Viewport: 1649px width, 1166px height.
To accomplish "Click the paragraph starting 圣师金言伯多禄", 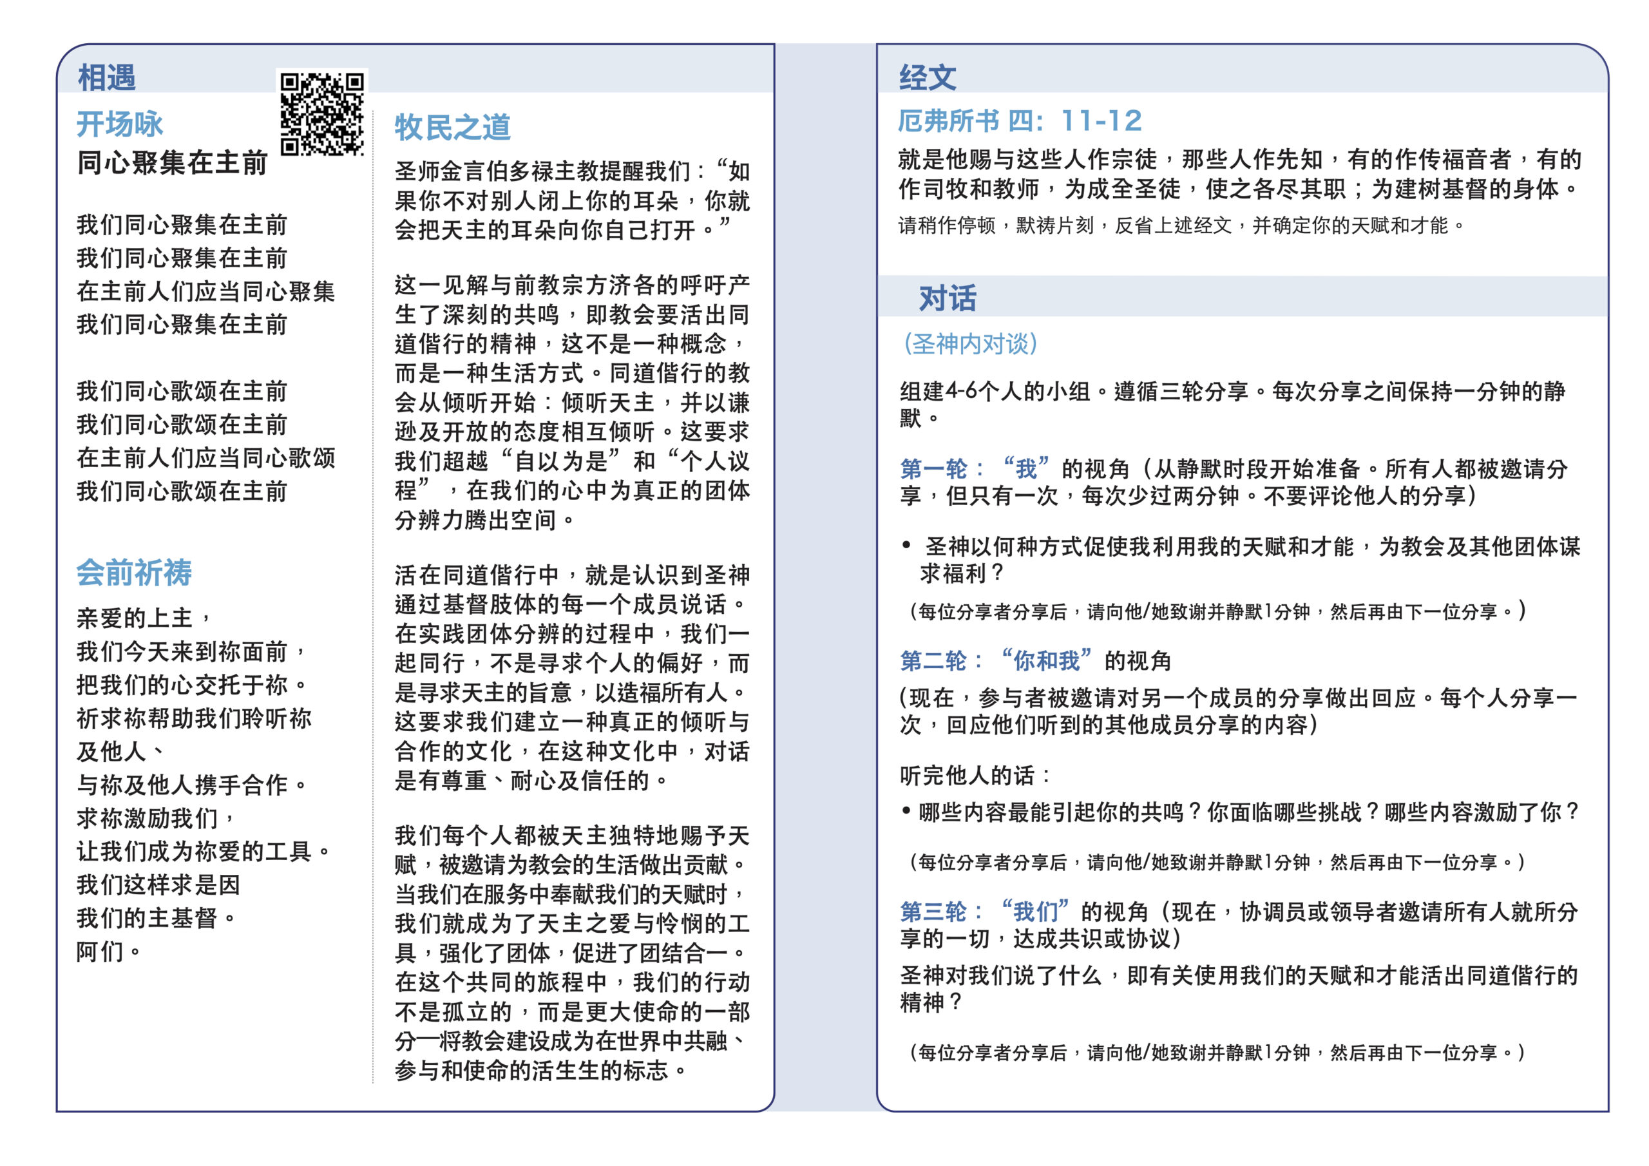I will tap(572, 200).
